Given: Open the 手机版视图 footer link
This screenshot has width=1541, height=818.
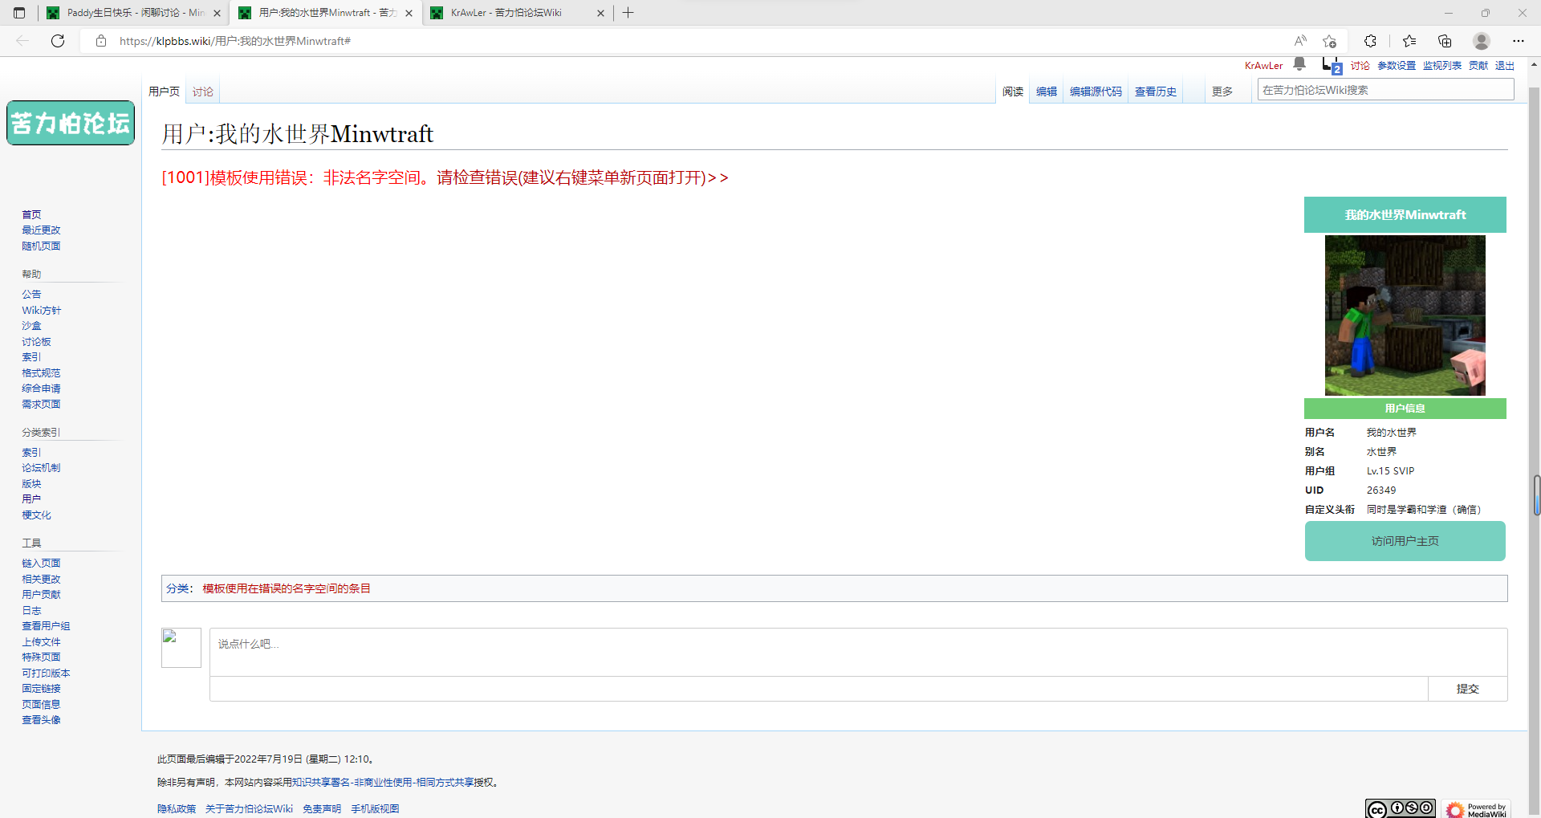Looking at the screenshot, I should coord(375,808).
